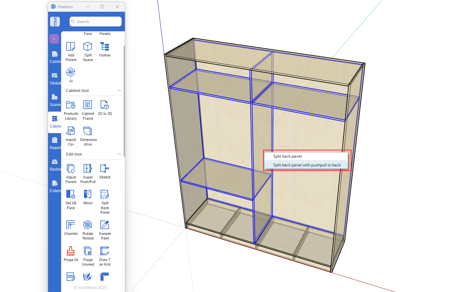Open the Split Space tool
The height and width of the screenshot is (292, 474).
[88, 51]
